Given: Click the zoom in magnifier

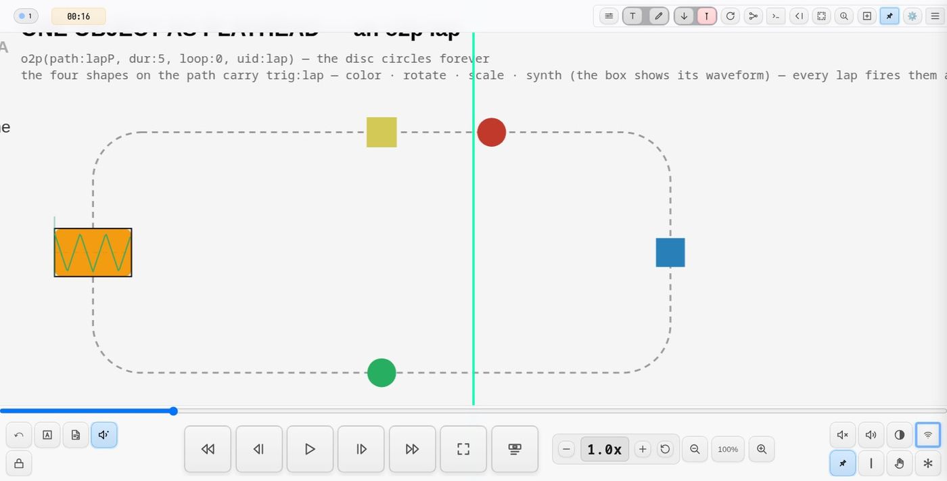Looking at the screenshot, I should tap(762, 449).
